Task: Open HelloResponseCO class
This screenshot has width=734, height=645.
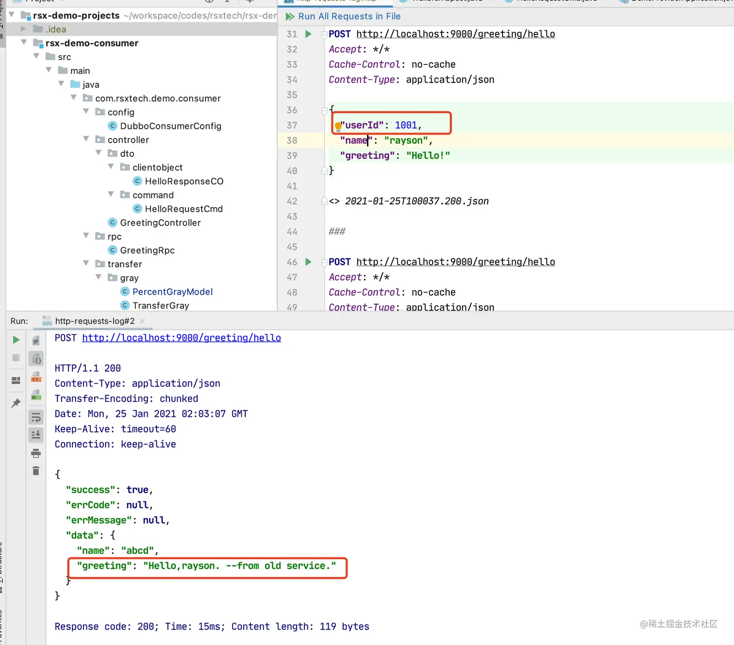Action: 184,182
